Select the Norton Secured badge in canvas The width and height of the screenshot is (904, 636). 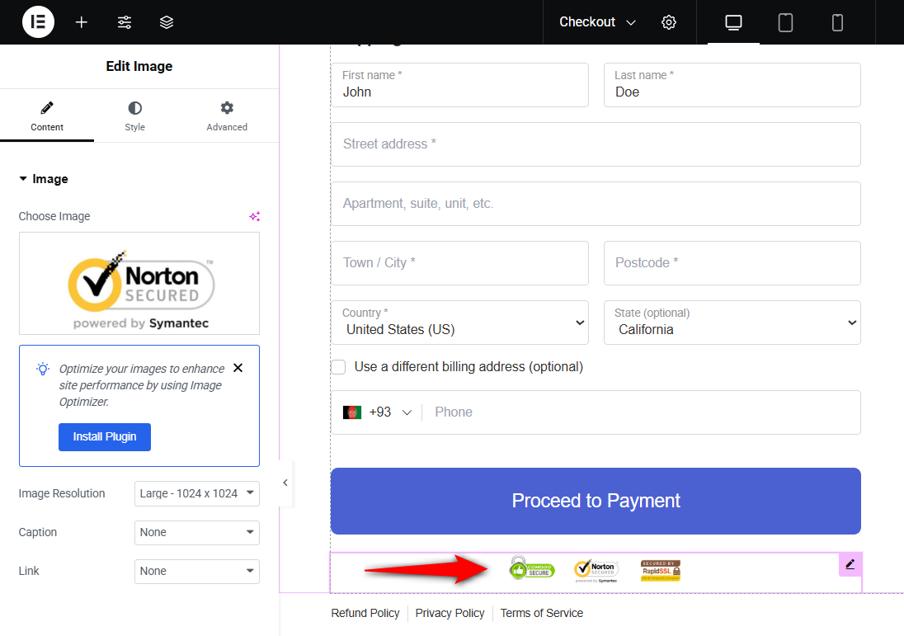pyautogui.click(x=596, y=571)
